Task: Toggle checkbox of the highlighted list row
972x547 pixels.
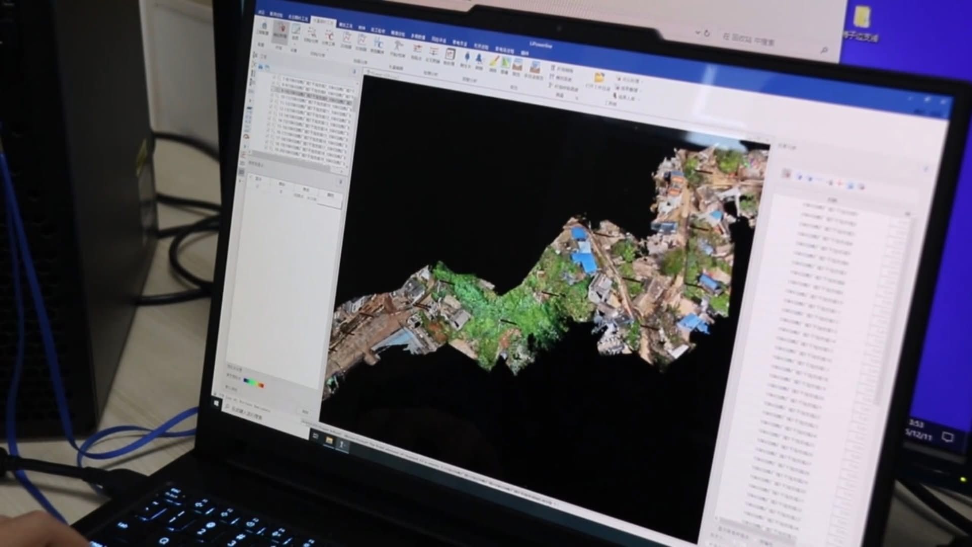Action: pyautogui.click(x=272, y=89)
